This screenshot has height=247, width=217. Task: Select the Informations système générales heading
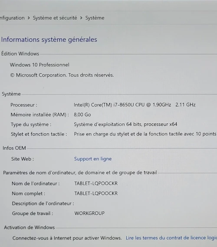tap(49, 40)
